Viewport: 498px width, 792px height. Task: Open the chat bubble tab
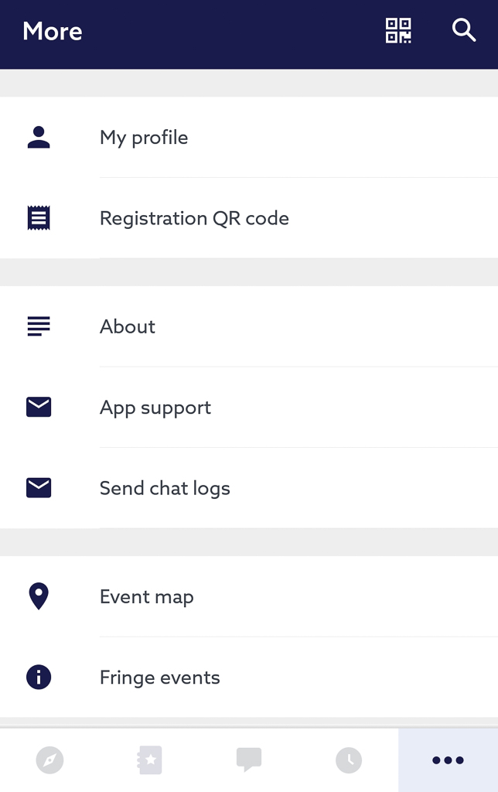[x=249, y=760]
